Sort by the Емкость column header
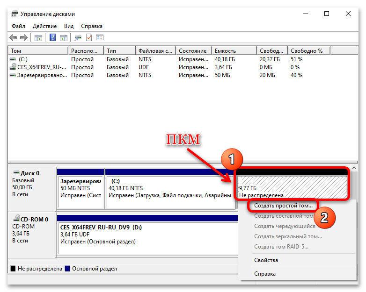Viewport: 366px width, 292px height. coord(234,51)
